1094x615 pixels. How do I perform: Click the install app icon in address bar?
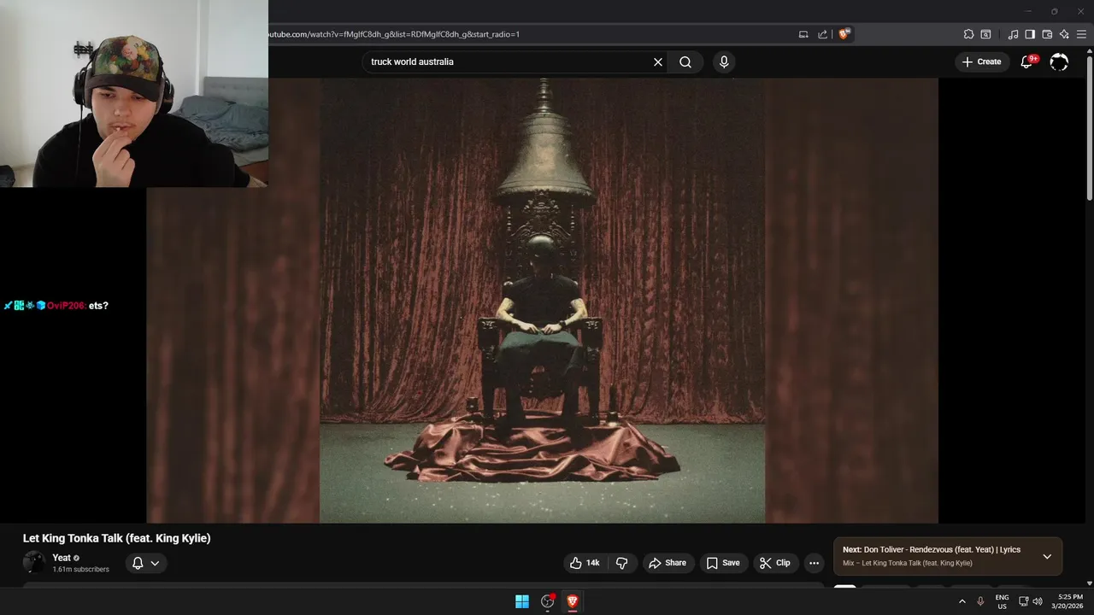803,34
